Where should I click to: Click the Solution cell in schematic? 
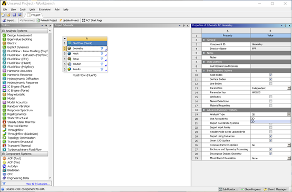coord(87,64)
